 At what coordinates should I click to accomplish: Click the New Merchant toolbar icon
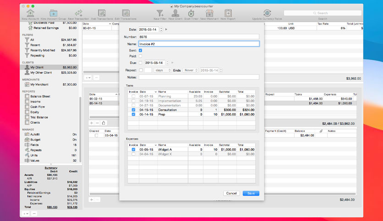(209, 13)
